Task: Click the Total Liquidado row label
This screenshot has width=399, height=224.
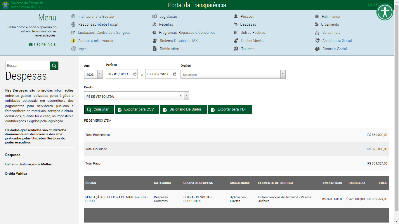Action: pos(96,149)
